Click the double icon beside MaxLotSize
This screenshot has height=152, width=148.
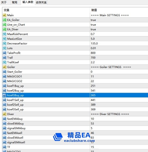[x=4, y=39]
